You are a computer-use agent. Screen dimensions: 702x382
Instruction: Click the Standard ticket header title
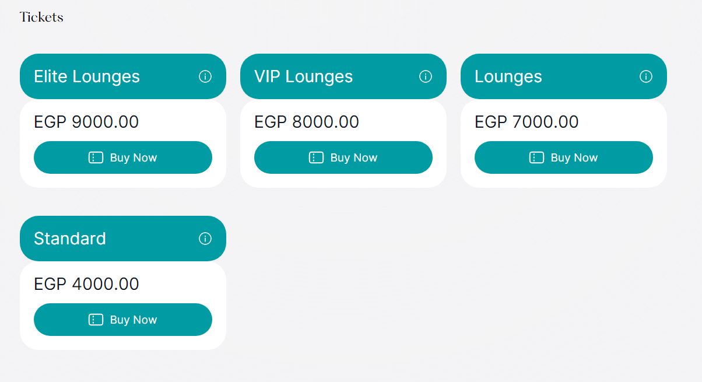tap(70, 239)
